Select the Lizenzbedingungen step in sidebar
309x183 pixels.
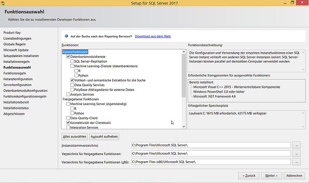[x=17, y=38]
